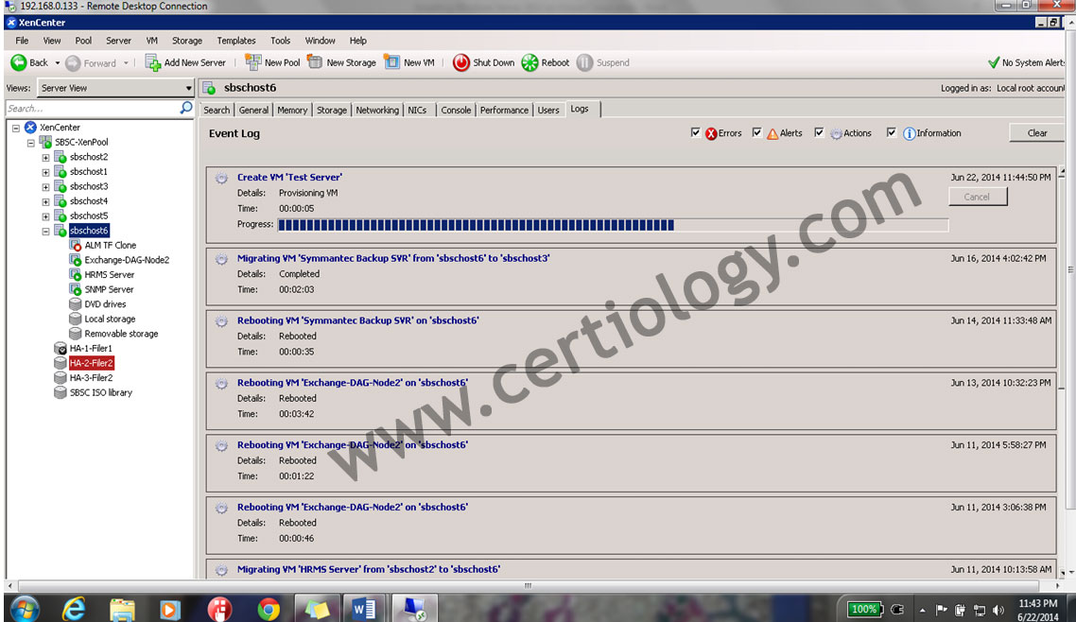Expand the sbschost2 tree node

pos(46,157)
